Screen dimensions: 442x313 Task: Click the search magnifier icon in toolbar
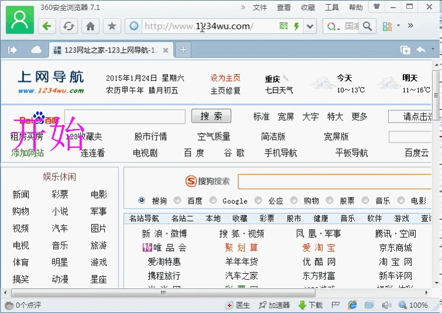coord(367,26)
